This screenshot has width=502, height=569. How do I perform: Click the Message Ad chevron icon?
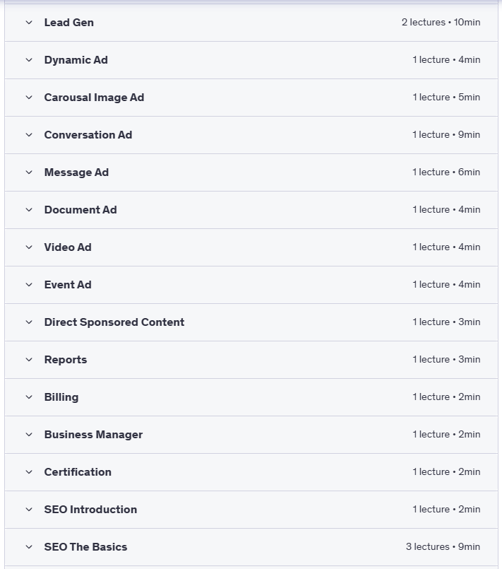[29, 172]
